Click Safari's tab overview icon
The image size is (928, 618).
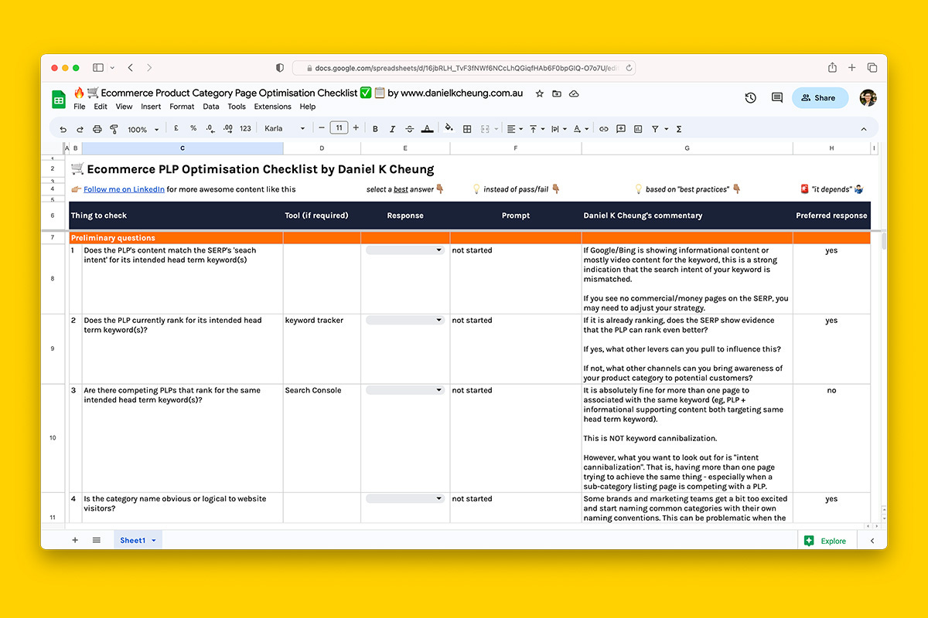pyautogui.click(x=872, y=68)
